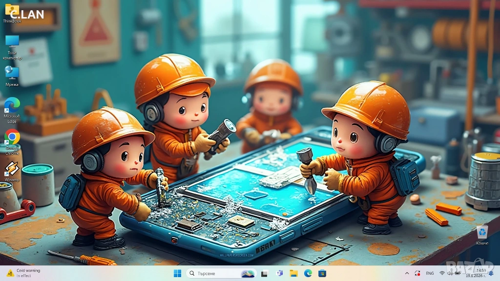The image size is (500, 281).
Task: Open File Explorer from the taskbar
Action: 293,273
